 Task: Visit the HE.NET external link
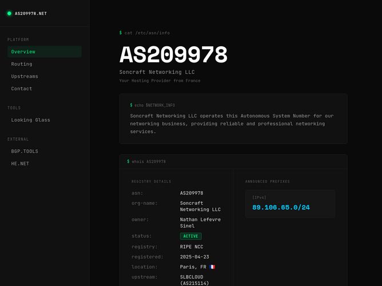pos(45,164)
